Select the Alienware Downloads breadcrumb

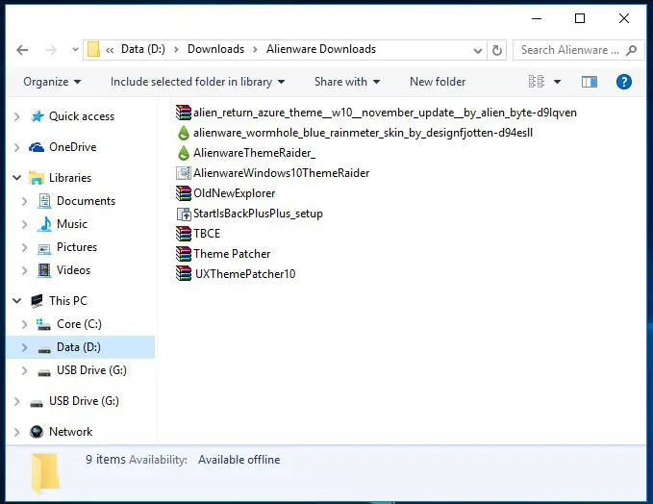pyautogui.click(x=321, y=49)
